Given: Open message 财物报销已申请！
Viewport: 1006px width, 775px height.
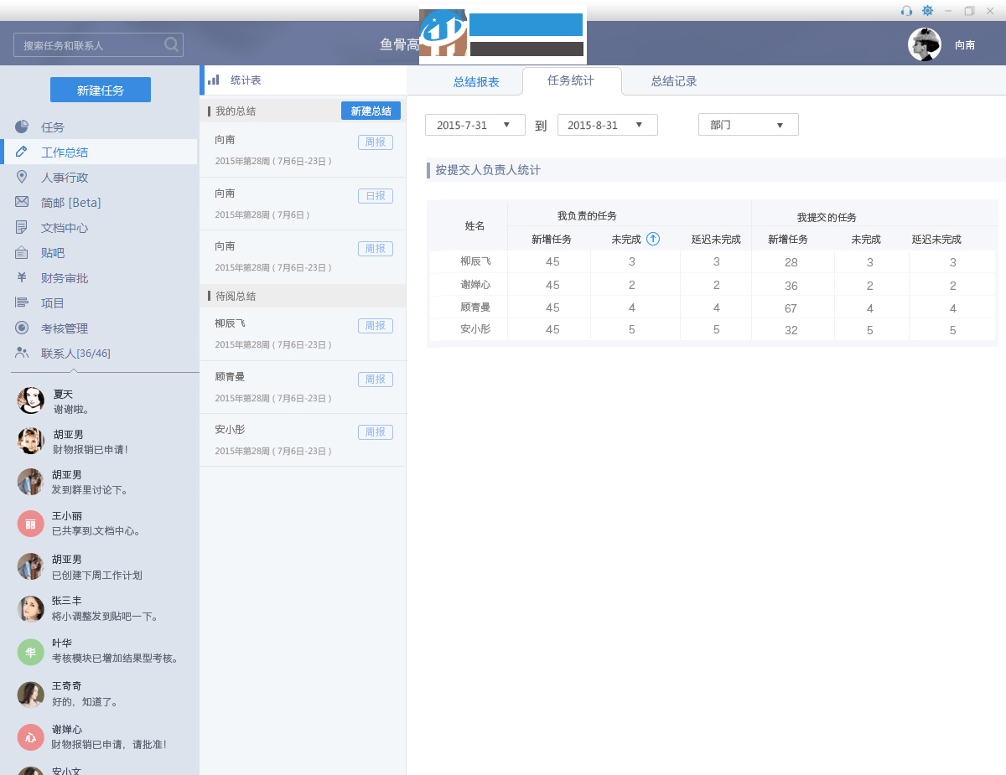Looking at the screenshot, I should click(90, 449).
